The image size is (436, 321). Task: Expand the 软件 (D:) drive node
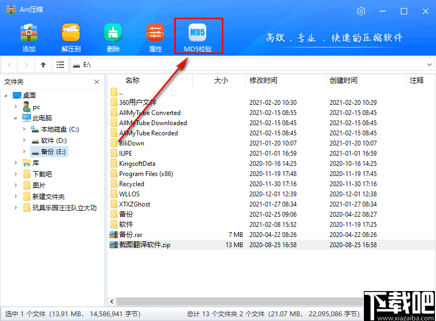(x=25, y=140)
